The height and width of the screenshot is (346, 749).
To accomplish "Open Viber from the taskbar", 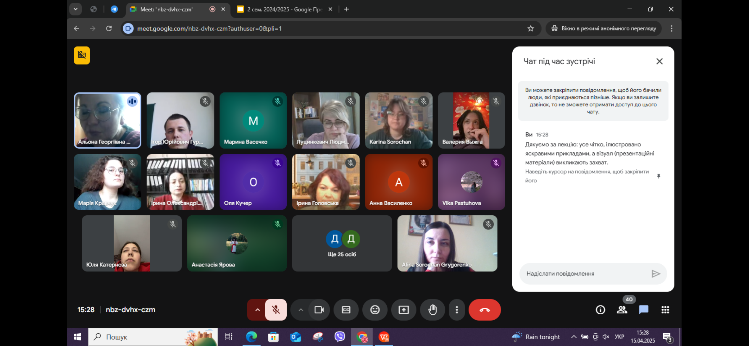I will [340, 337].
